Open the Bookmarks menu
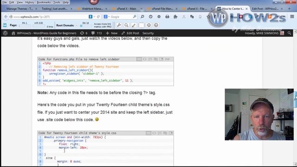Viewport: 297px width, 167px height. (44, 2)
